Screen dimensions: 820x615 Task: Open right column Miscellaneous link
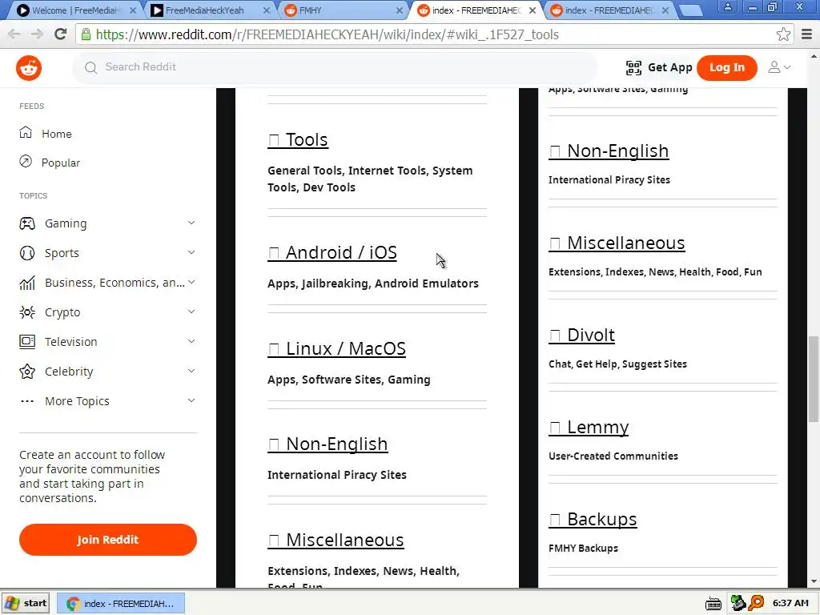617,243
